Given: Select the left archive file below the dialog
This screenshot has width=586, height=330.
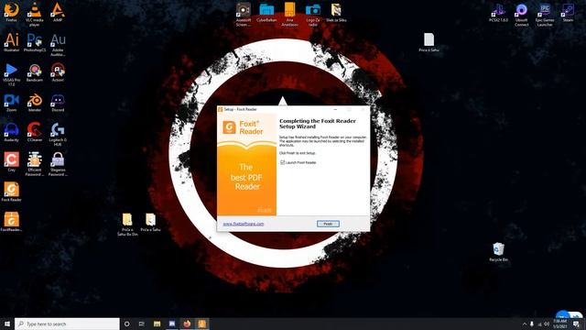Looking at the screenshot, I should [127, 224].
